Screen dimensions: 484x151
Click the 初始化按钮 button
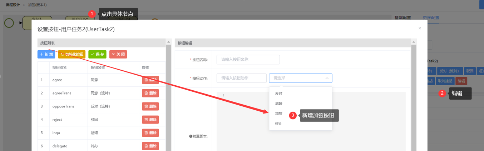(x=71, y=54)
